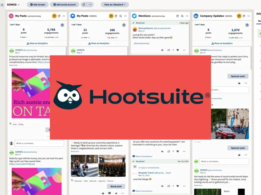Click the lower Sponsor post button

(x=238, y=148)
